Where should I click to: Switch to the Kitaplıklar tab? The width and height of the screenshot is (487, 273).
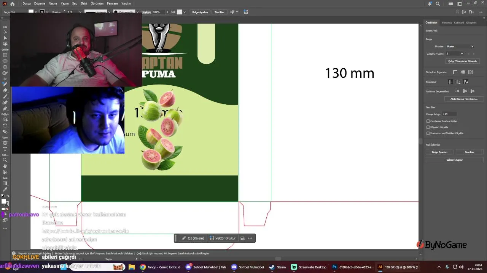coord(471,23)
